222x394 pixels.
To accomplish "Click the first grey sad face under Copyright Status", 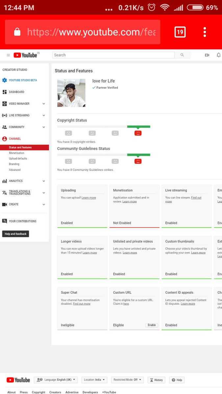I will pyautogui.click(x=68, y=133).
